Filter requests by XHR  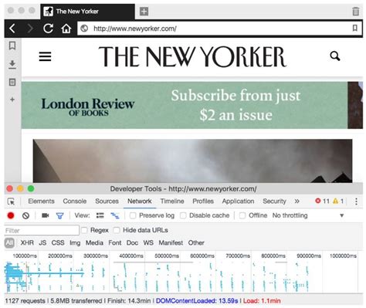point(27,242)
